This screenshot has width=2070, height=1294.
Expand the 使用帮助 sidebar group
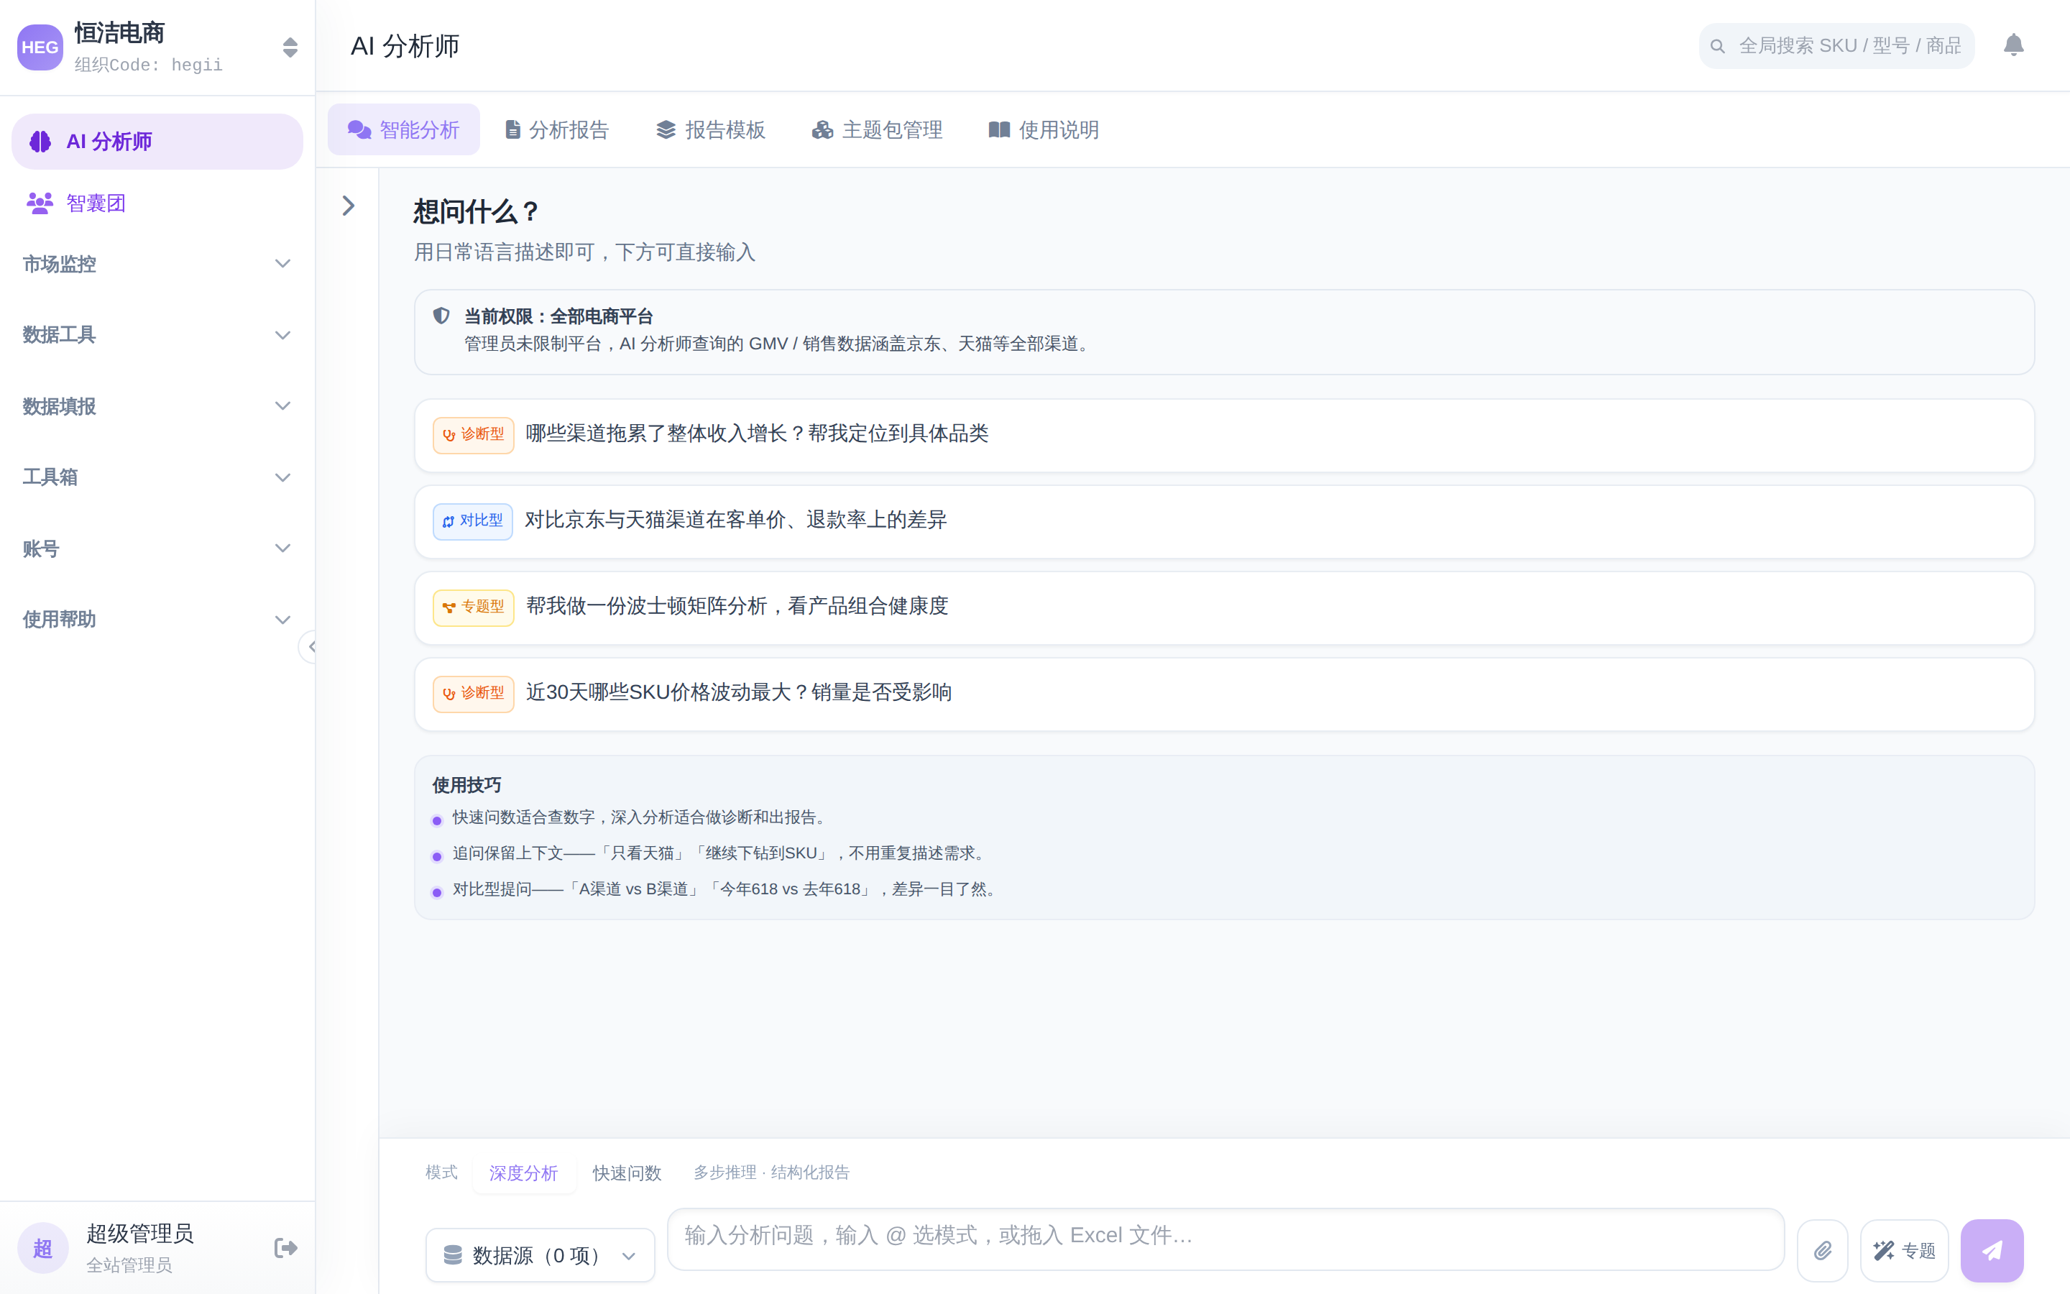pos(157,619)
